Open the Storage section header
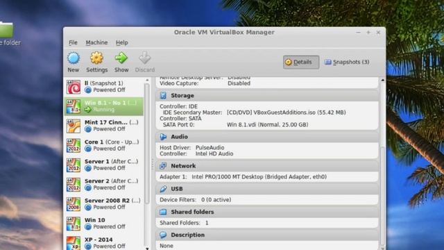This screenshot has width=444, height=250. 267,96
